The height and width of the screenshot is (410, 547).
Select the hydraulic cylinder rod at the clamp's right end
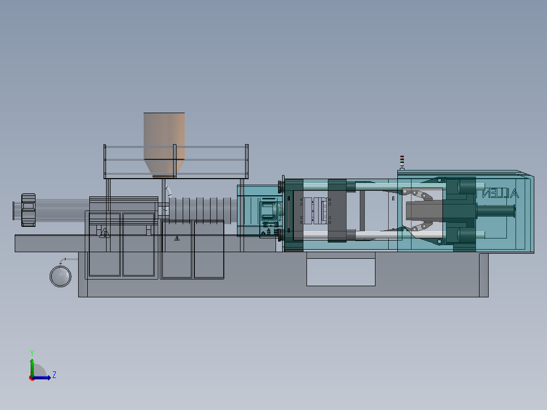click(496, 211)
